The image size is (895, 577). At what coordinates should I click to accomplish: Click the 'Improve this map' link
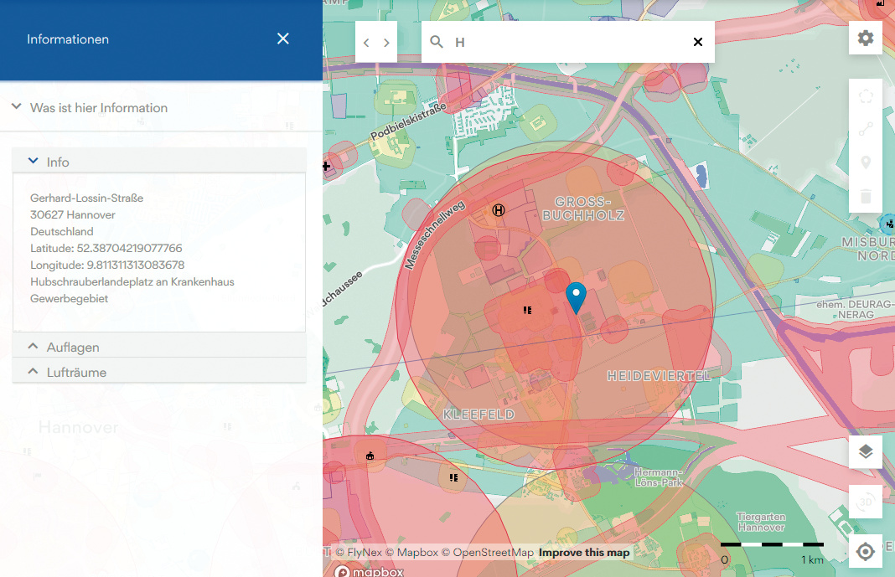[584, 553]
